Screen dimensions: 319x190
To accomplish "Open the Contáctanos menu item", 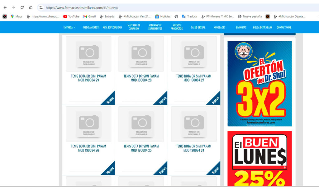I will 284,27.
